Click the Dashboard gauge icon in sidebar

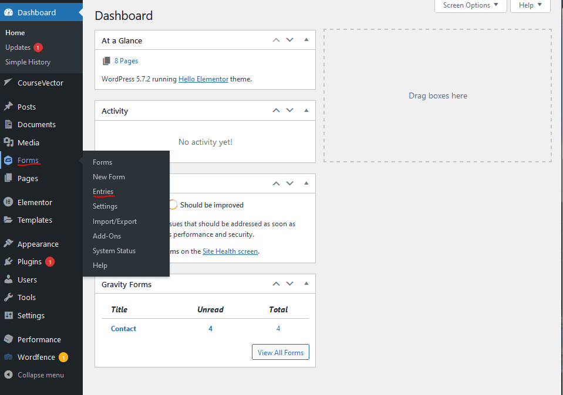tap(8, 12)
